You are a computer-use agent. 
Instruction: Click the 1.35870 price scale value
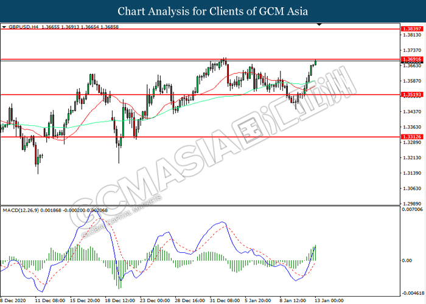(x=413, y=81)
